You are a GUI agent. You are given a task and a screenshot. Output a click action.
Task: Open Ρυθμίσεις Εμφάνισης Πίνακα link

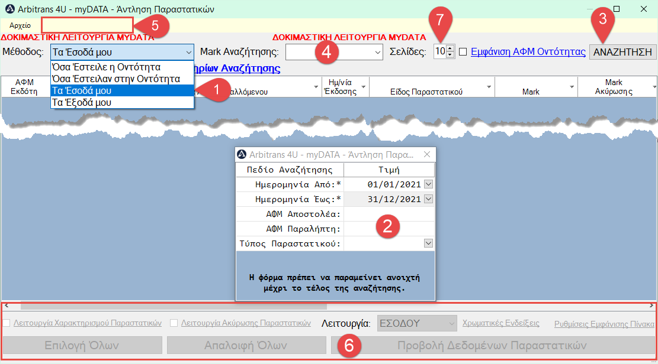point(604,324)
